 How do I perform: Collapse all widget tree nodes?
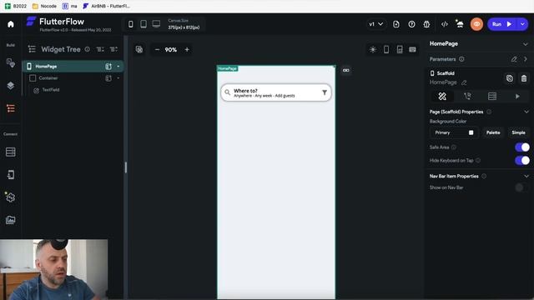coord(113,49)
